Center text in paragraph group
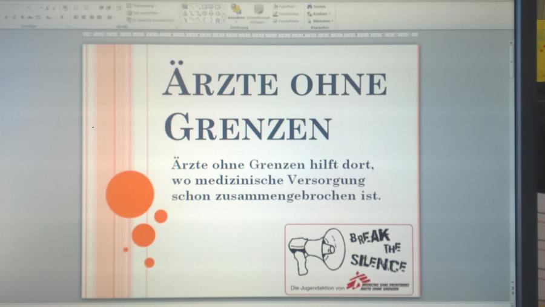Viewport: 545px width, 307px height. point(84,17)
